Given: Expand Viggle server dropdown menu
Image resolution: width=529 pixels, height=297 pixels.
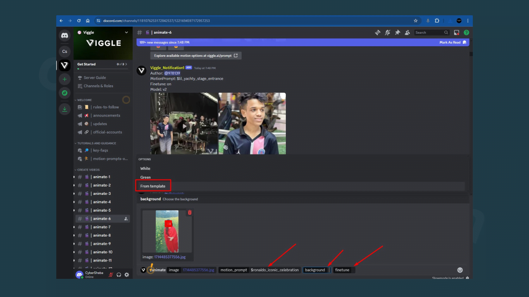Looking at the screenshot, I should coord(126,33).
